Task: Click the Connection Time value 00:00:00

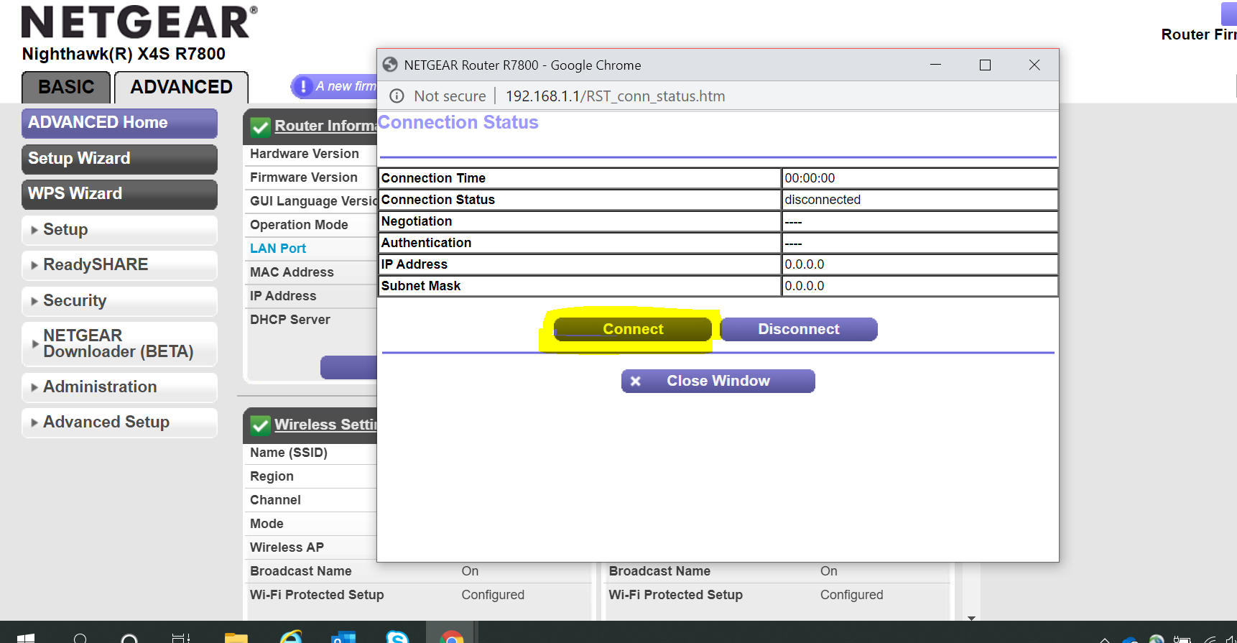Action: click(810, 178)
